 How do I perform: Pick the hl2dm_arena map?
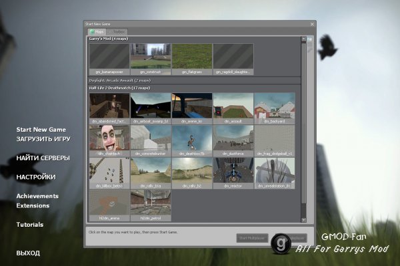point(109,205)
